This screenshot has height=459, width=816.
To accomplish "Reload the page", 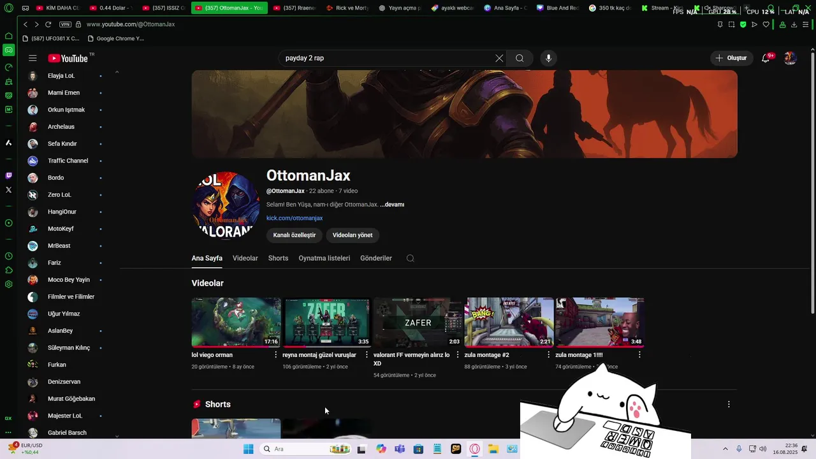I will 48,24.
